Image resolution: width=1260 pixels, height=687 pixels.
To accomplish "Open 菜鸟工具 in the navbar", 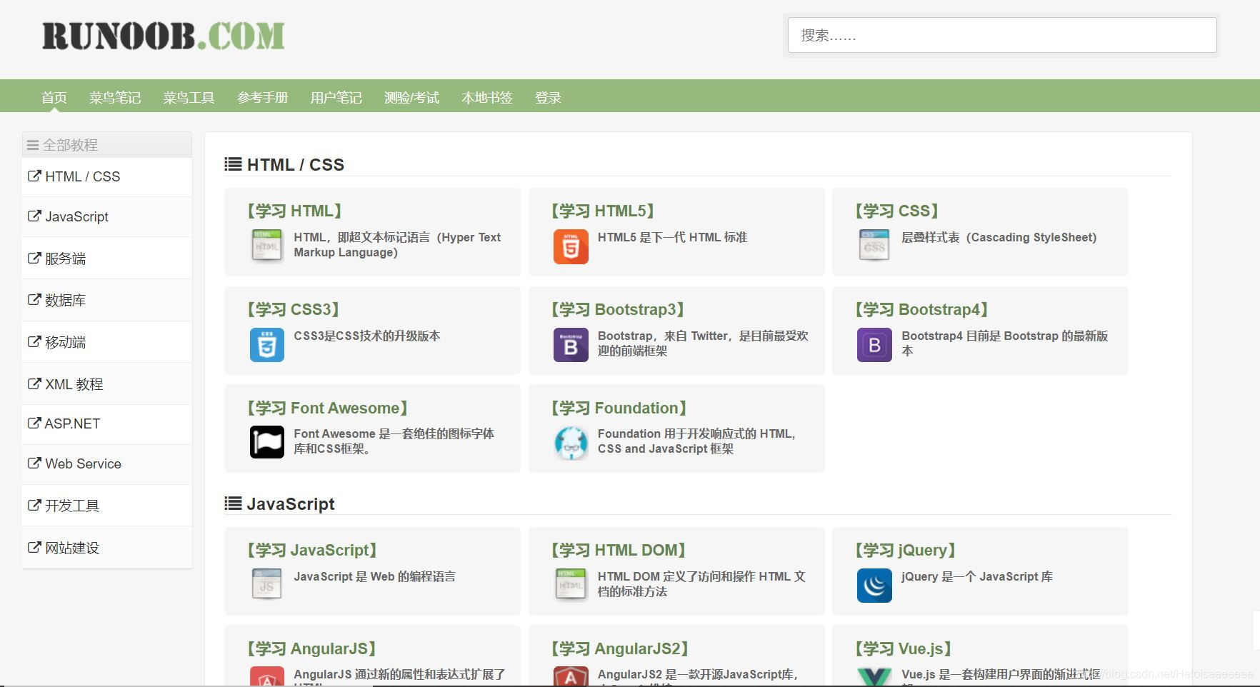I will (189, 98).
